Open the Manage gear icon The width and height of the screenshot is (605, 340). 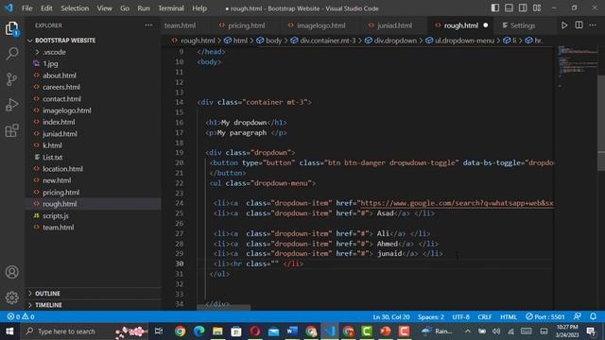[12, 297]
